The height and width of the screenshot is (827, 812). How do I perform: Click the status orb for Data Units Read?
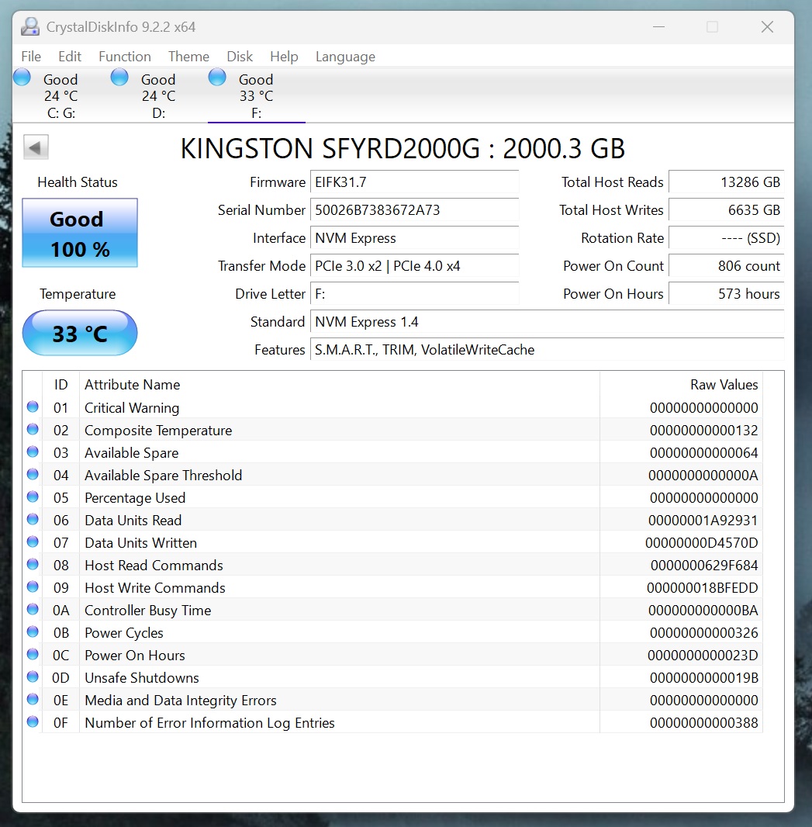coord(33,520)
